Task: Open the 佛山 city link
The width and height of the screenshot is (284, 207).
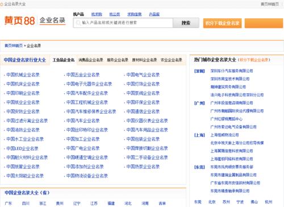Action: (254, 202)
